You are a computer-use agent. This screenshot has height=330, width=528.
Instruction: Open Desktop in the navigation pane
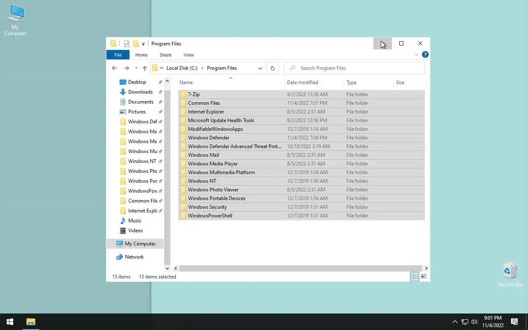click(x=137, y=82)
